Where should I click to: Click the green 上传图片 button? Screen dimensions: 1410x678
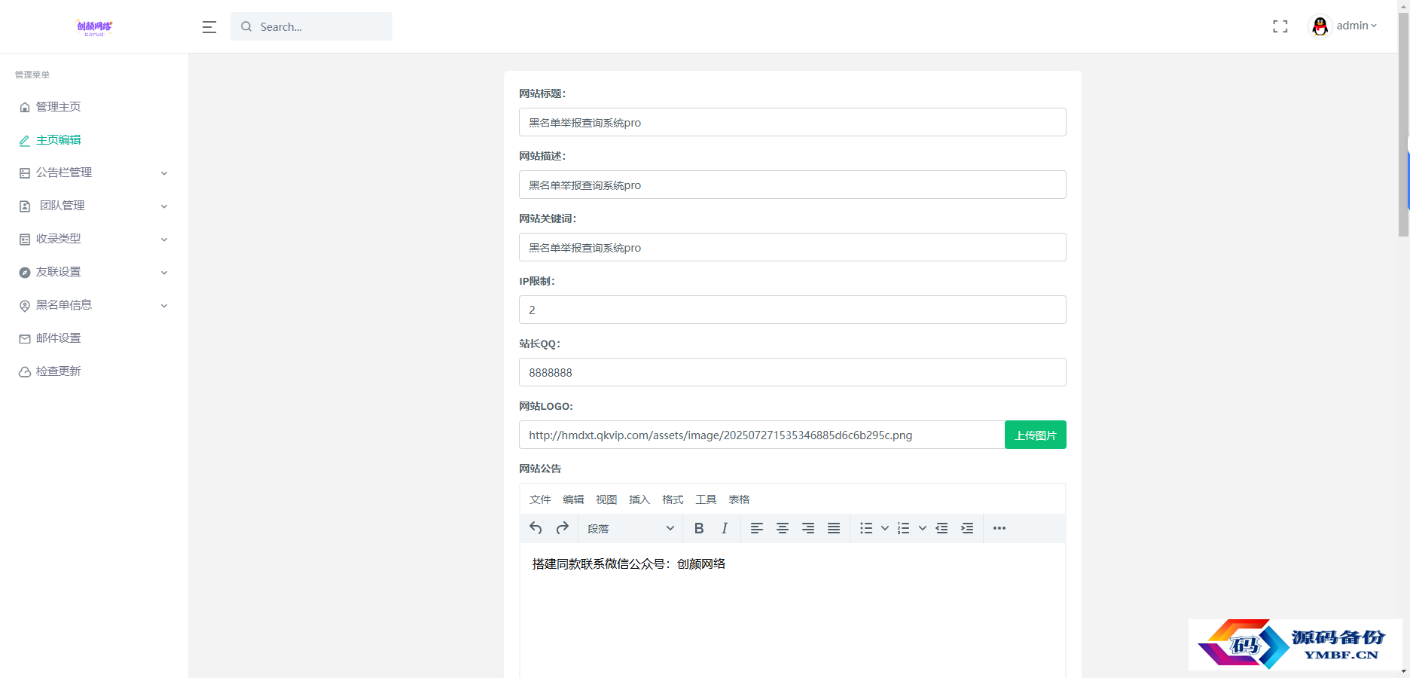point(1036,435)
